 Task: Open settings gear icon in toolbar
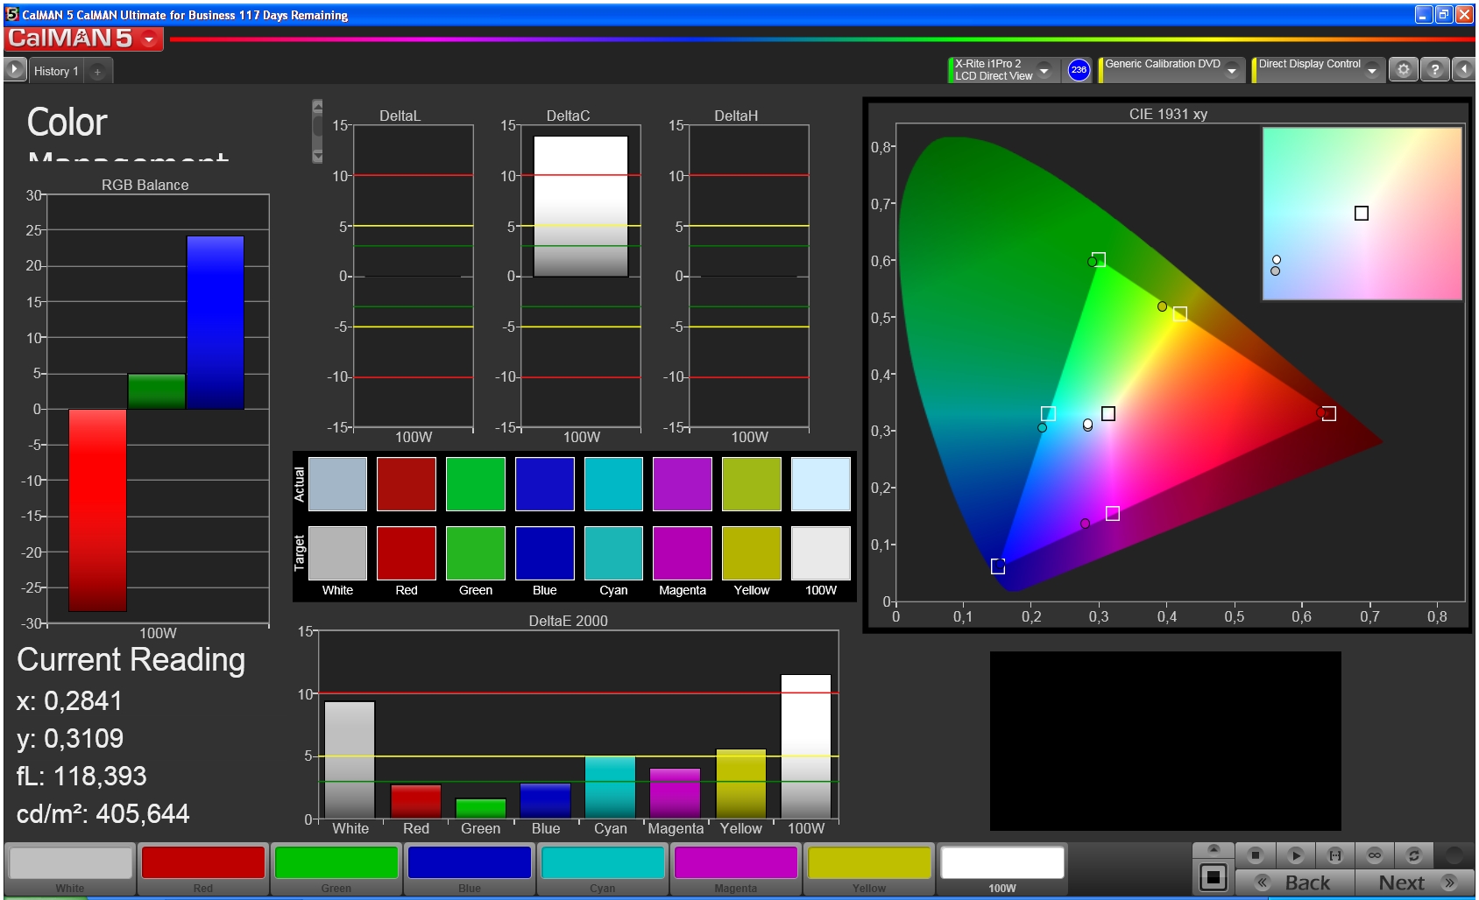coord(1404,70)
